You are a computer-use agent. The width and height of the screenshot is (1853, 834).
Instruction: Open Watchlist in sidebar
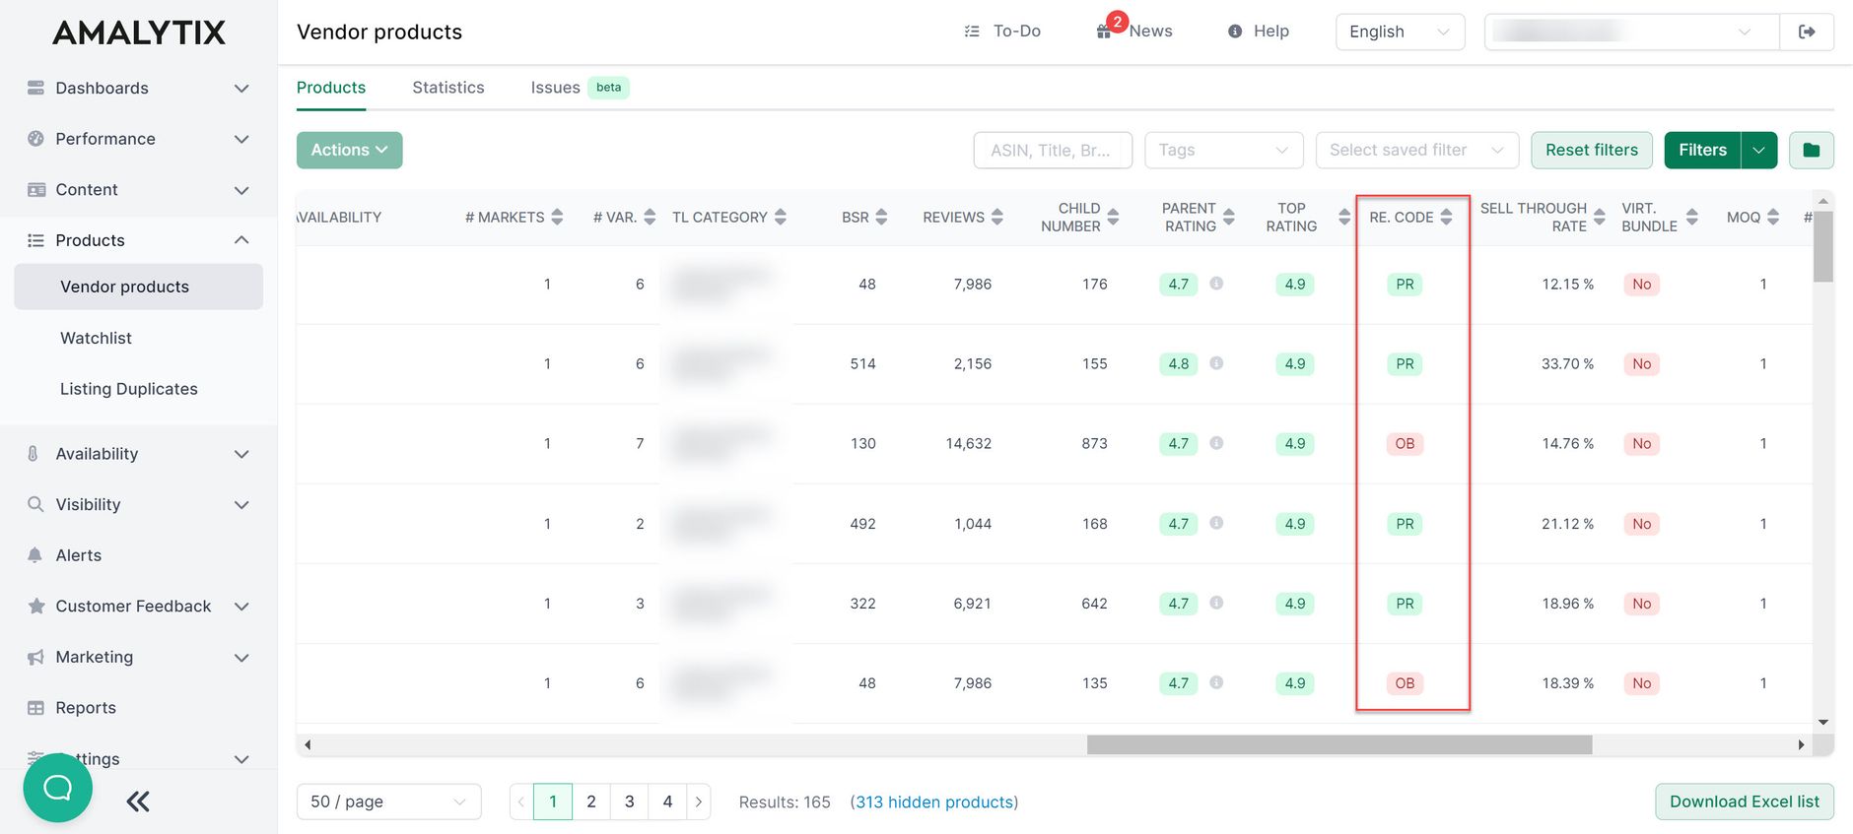pyautogui.click(x=96, y=338)
